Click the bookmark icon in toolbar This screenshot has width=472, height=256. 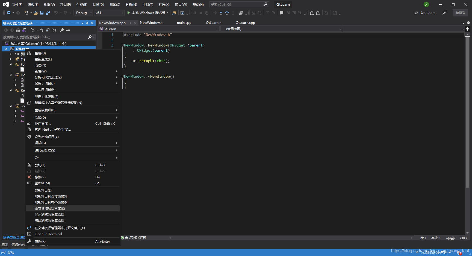point(282,13)
